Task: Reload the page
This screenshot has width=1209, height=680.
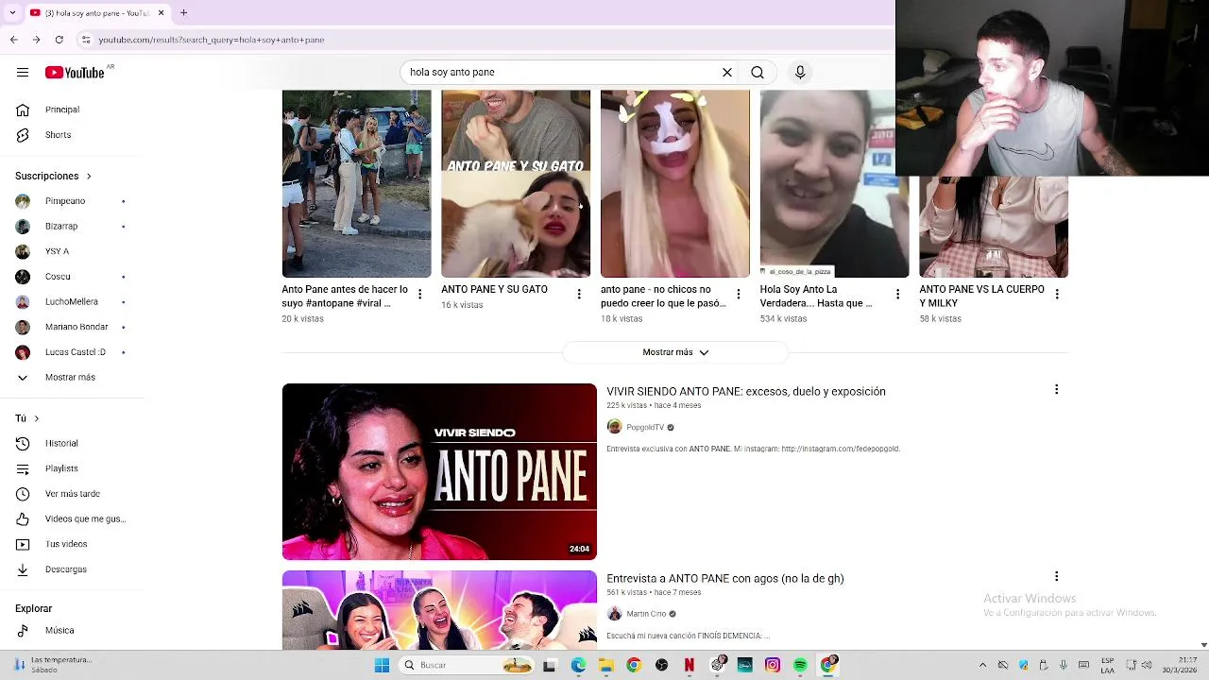Action: tap(59, 40)
